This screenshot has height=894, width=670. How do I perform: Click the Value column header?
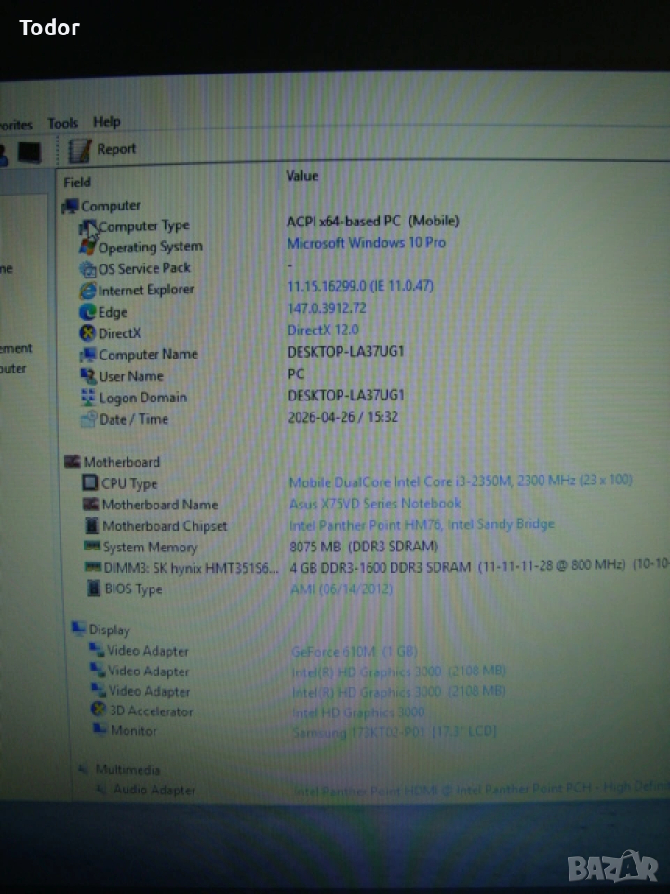point(302,176)
